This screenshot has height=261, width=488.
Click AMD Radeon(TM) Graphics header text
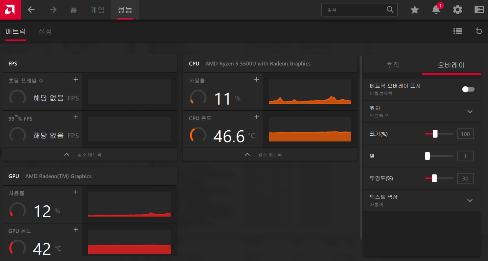point(58,176)
